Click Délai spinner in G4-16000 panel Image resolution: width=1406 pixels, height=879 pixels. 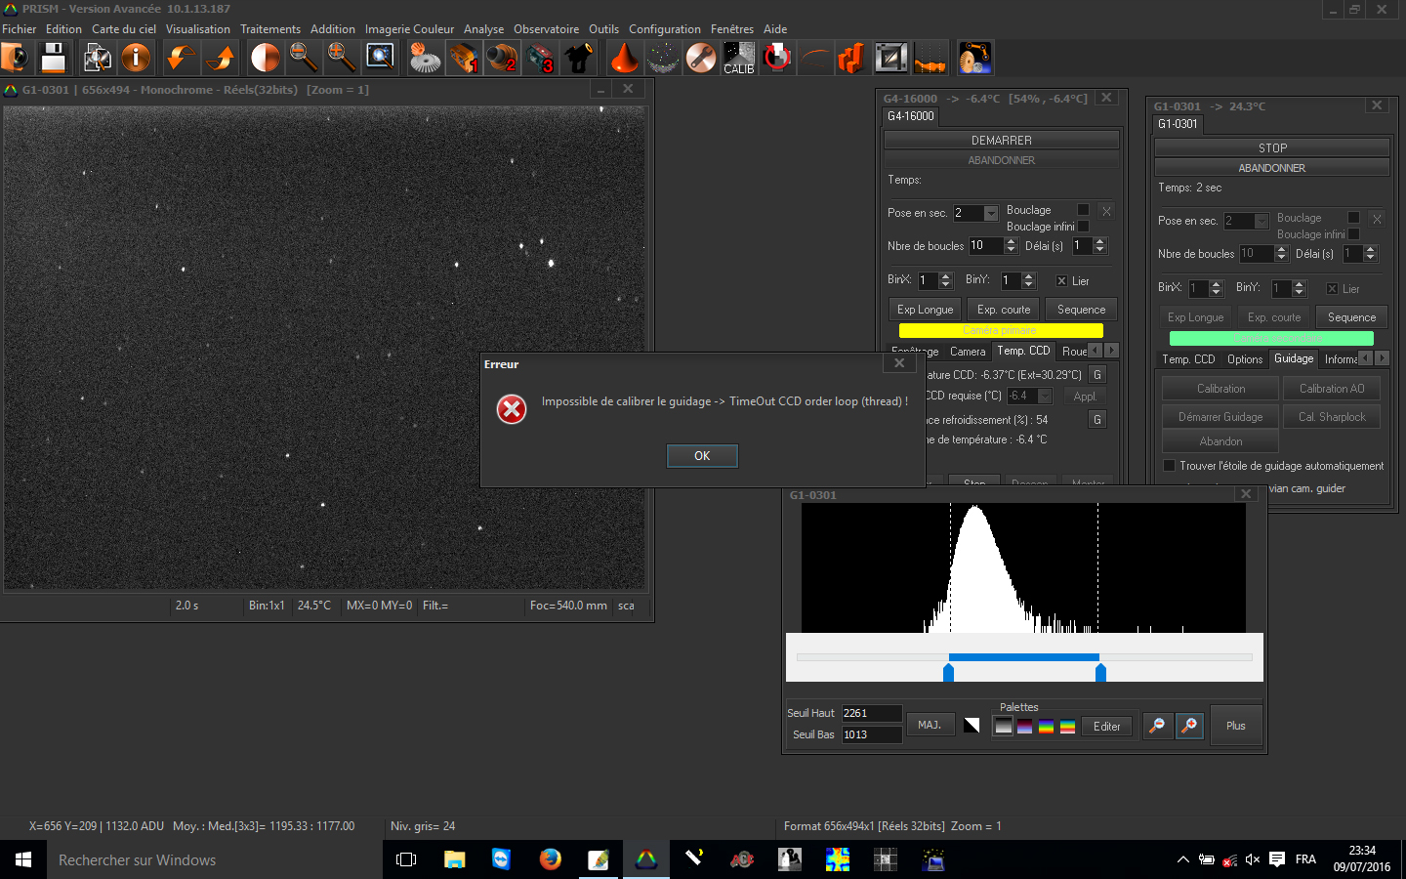1099,246
